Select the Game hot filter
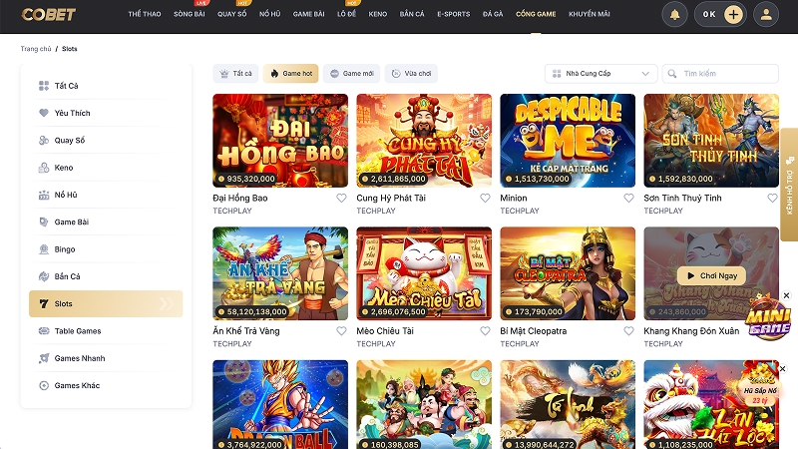 [x=290, y=74]
